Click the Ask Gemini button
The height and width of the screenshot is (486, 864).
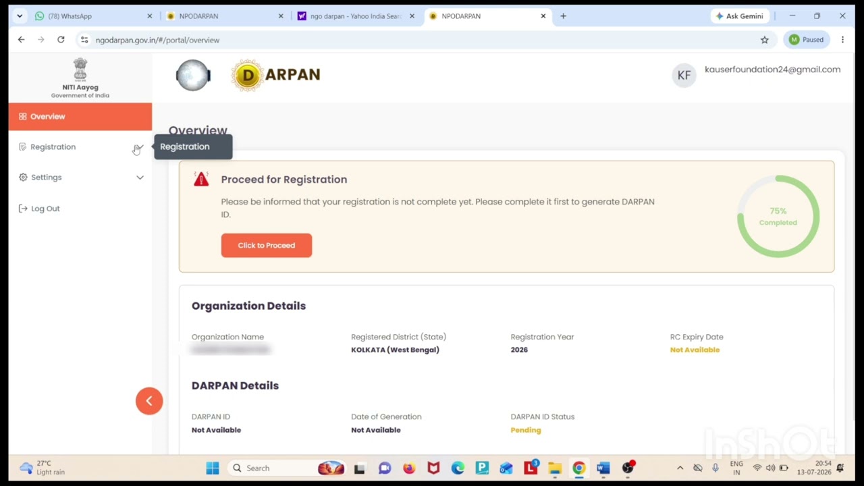739,16
